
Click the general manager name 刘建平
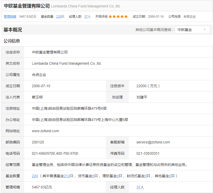pos(142,97)
